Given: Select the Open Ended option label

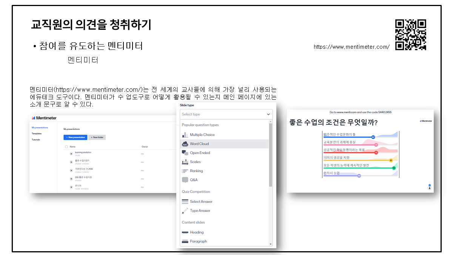Looking at the screenshot, I should pos(200,153).
